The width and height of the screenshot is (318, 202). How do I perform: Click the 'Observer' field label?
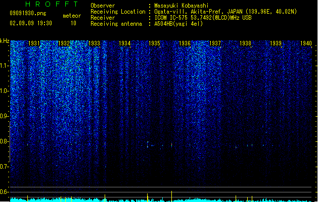(103, 6)
